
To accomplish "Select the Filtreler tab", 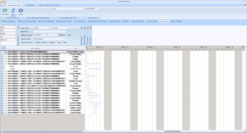I will click(x=4, y=24).
